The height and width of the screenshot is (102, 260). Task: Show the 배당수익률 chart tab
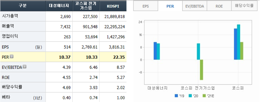click(x=244, y=6)
